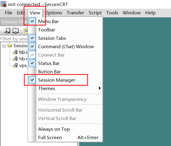
Task: Click the new session toolbar icon
Action: point(26,31)
